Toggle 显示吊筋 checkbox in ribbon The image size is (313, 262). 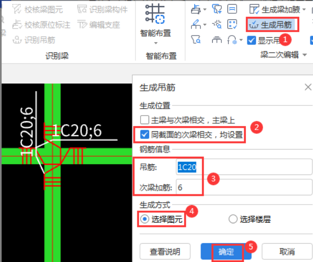(251, 40)
